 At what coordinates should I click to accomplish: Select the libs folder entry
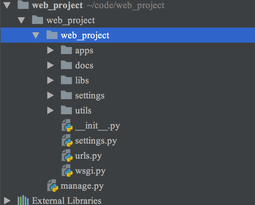pos(82,80)
